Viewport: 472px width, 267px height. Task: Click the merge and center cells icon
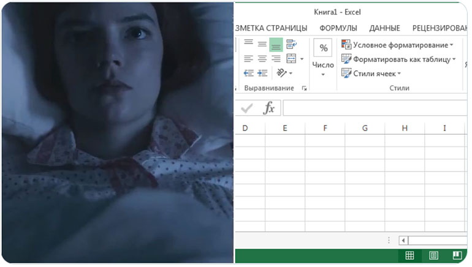(291, 59)
